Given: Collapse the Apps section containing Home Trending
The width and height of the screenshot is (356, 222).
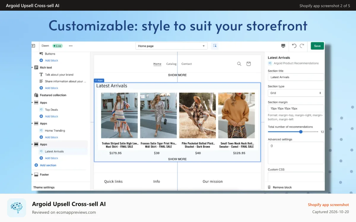Looking at the screenshot, I should pyautogui.click(x=32, y=123).
